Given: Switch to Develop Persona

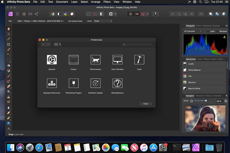Looking at the screenshot, I should 24,14.
